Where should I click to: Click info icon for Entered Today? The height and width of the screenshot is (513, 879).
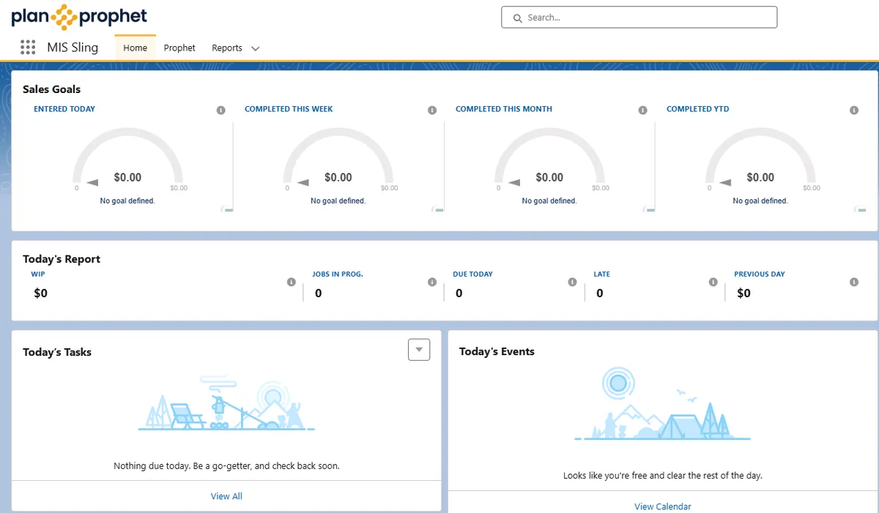221,111
